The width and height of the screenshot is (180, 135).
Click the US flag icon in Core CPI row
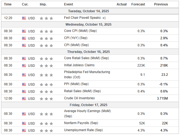tap(24, 31)
